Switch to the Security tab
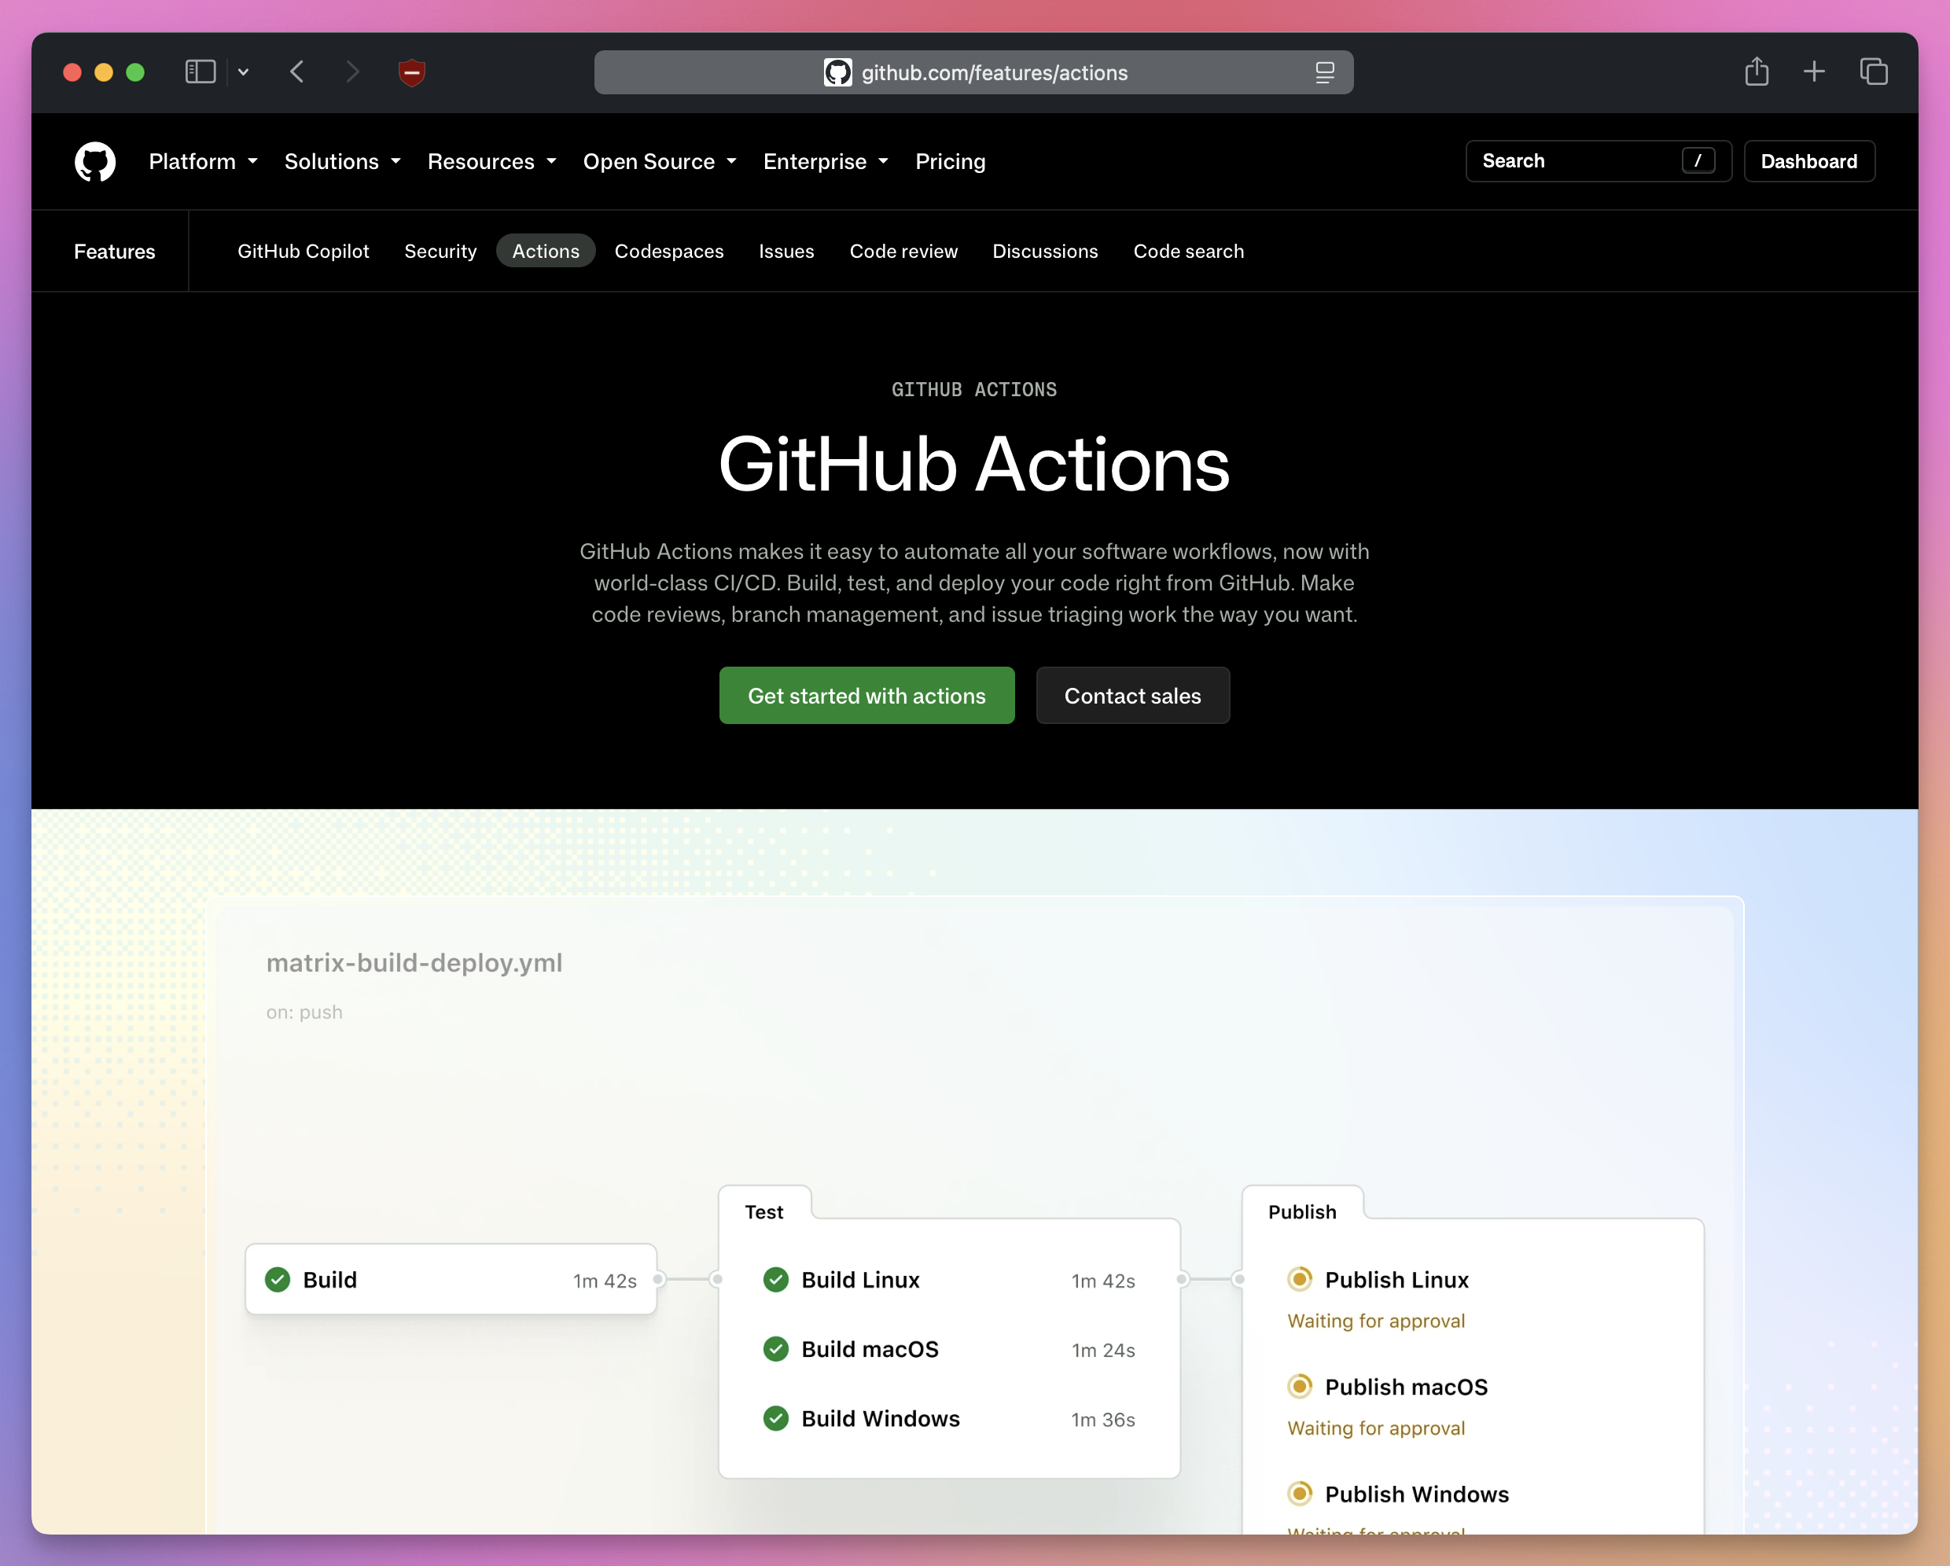 click(440, 252)
